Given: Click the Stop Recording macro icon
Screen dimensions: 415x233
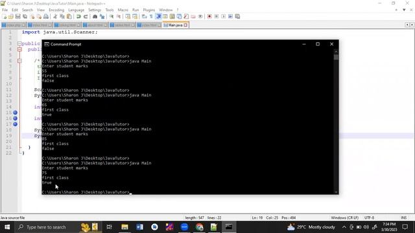Looking at the screenshot, I should (x=216, y=16).
